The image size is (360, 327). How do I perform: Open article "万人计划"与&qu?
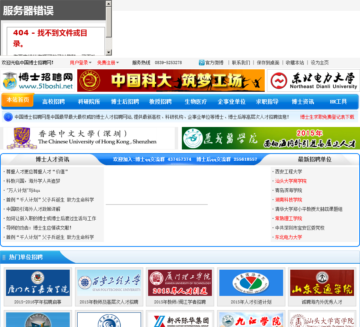tap(23, 190)
